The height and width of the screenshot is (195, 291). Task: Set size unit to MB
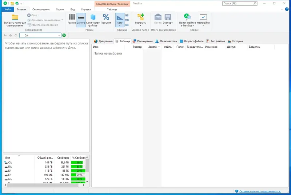pos(127,20)
